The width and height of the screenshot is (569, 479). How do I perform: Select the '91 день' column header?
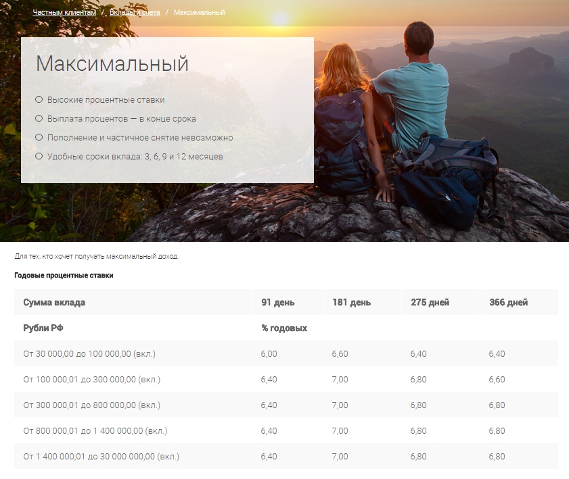click(x=277, y=303)
